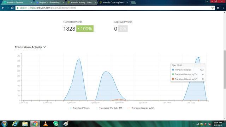Viewport: 226px width, 127px height.
Task: Click the scrollbar up arrow
Action: (225, 13)
